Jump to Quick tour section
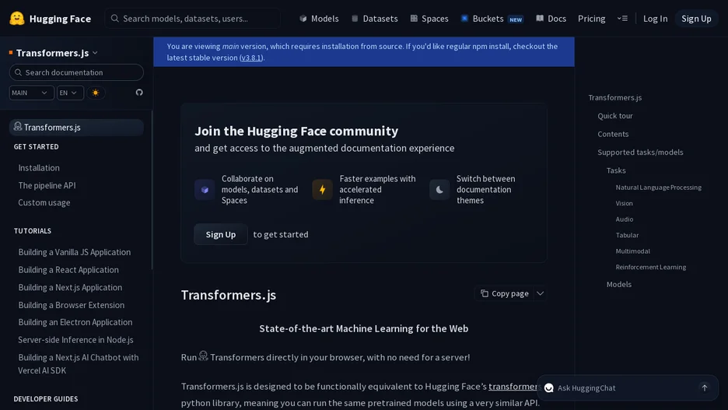 click(x=614, y=116)
